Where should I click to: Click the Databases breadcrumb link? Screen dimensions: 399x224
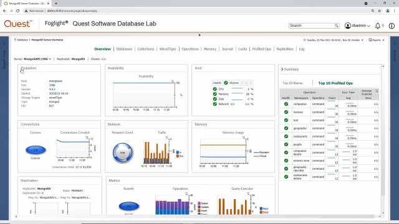pos(22,40)
